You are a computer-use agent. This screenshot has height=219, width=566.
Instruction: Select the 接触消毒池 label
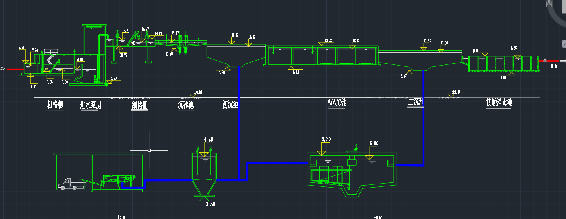click(x=499, y=103)
